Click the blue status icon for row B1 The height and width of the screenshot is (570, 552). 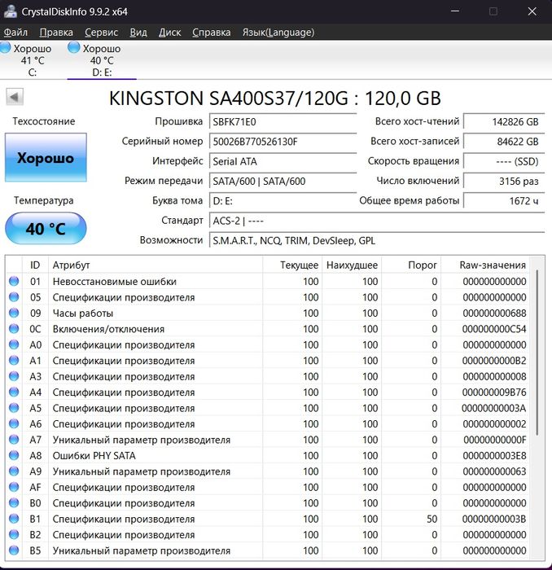pyautogui.click(x=14, y=519)
